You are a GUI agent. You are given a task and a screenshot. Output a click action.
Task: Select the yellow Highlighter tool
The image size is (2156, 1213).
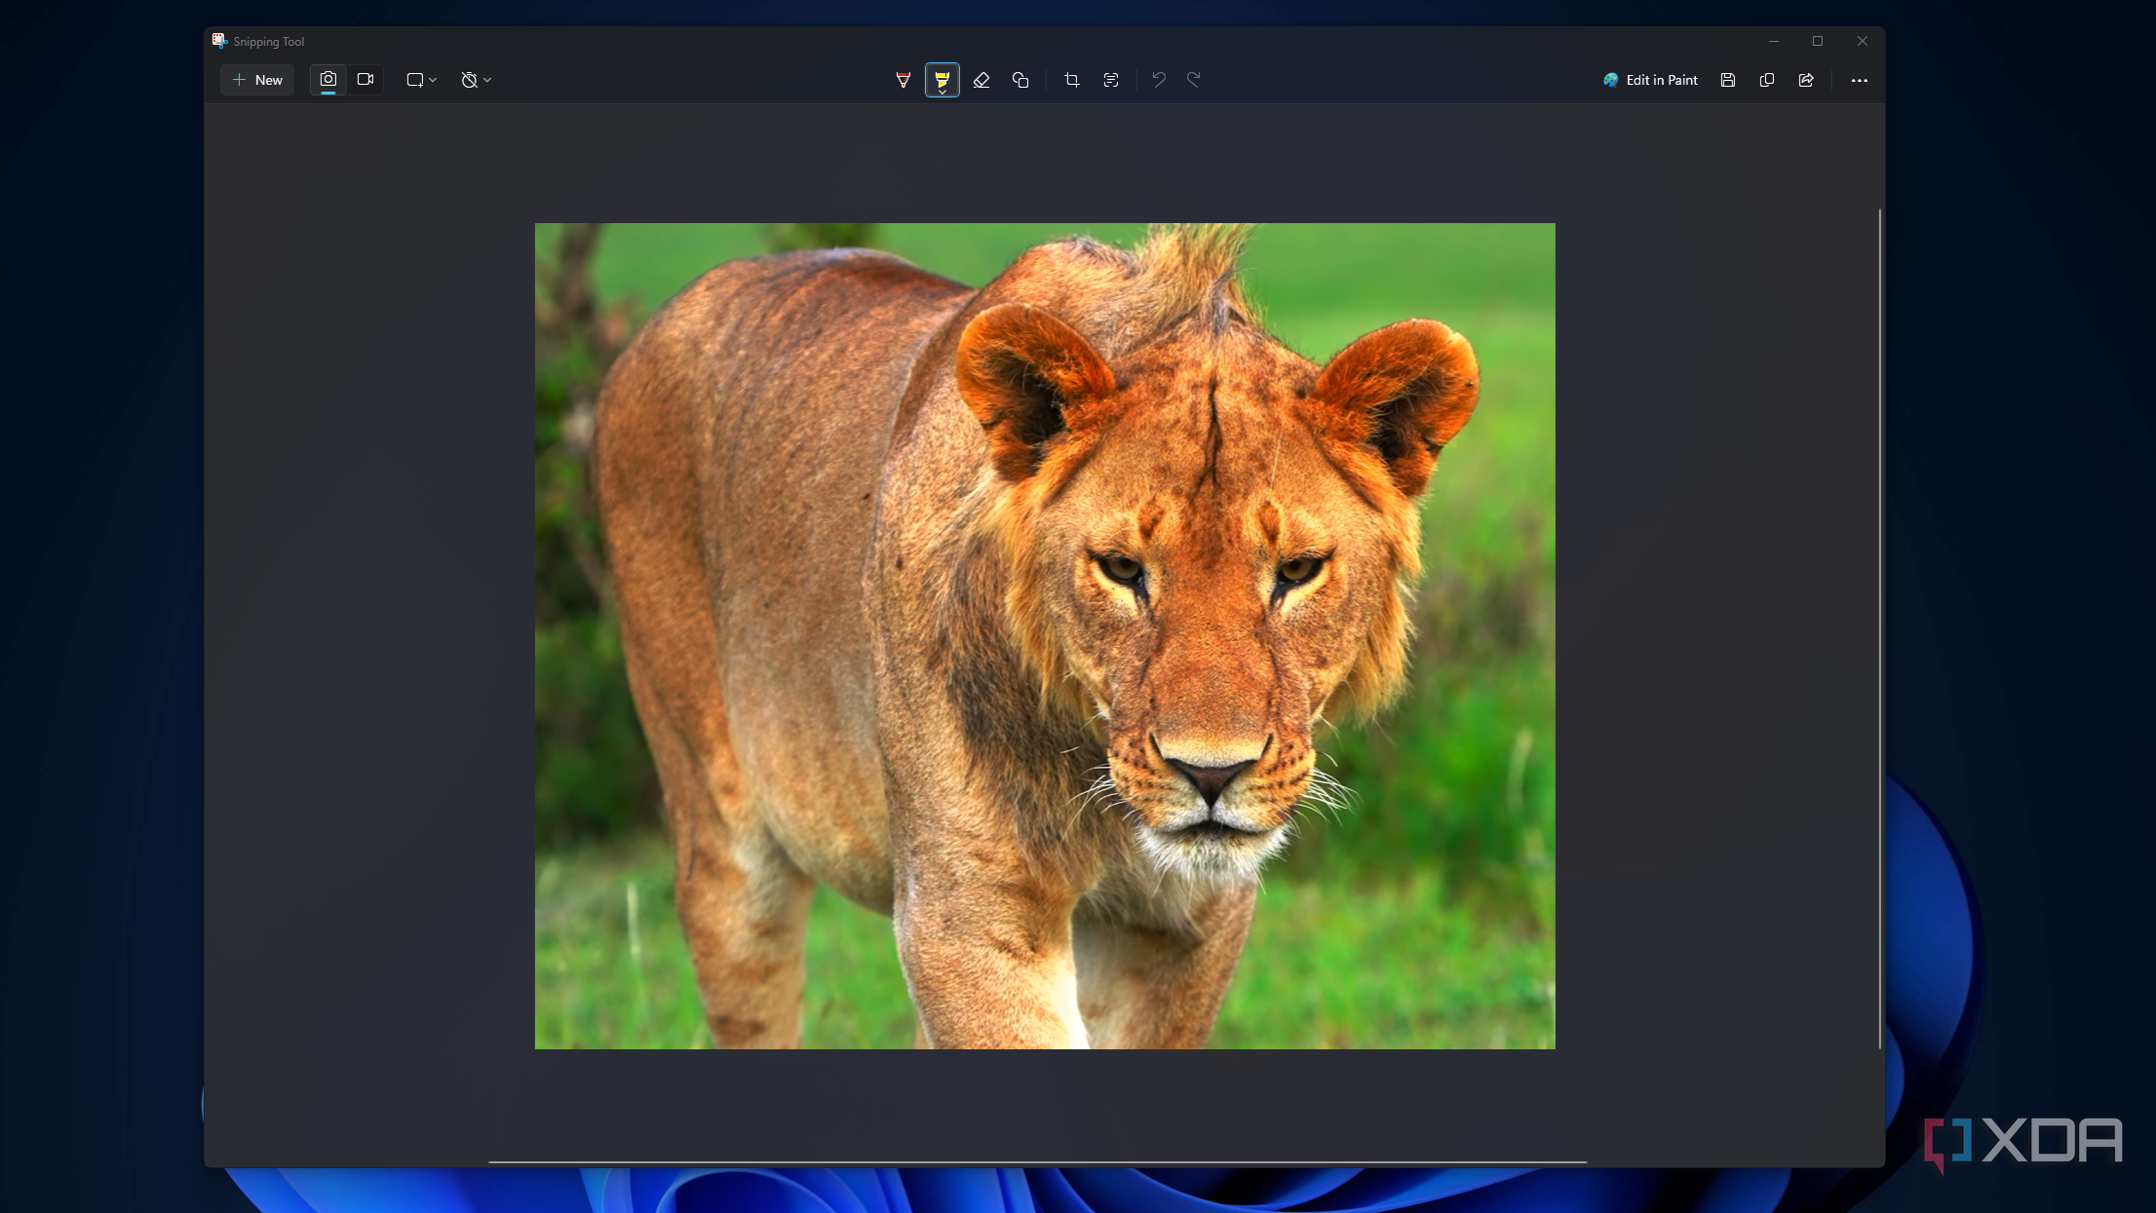tap(943, 80)
